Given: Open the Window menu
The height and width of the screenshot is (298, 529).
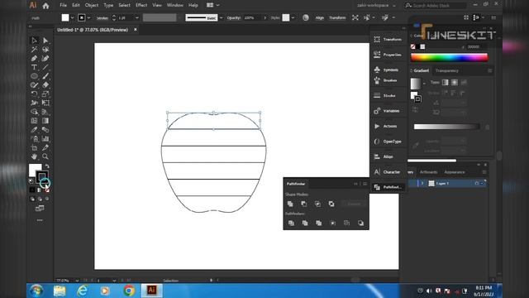Looking at the screenshot, I should click(174, 5).
